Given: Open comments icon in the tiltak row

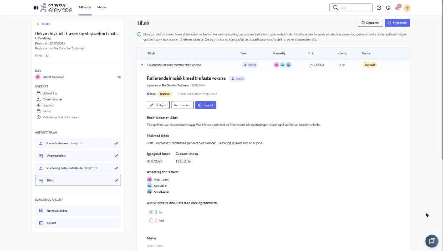Looking at the screenshot, I should click(343, 65).
